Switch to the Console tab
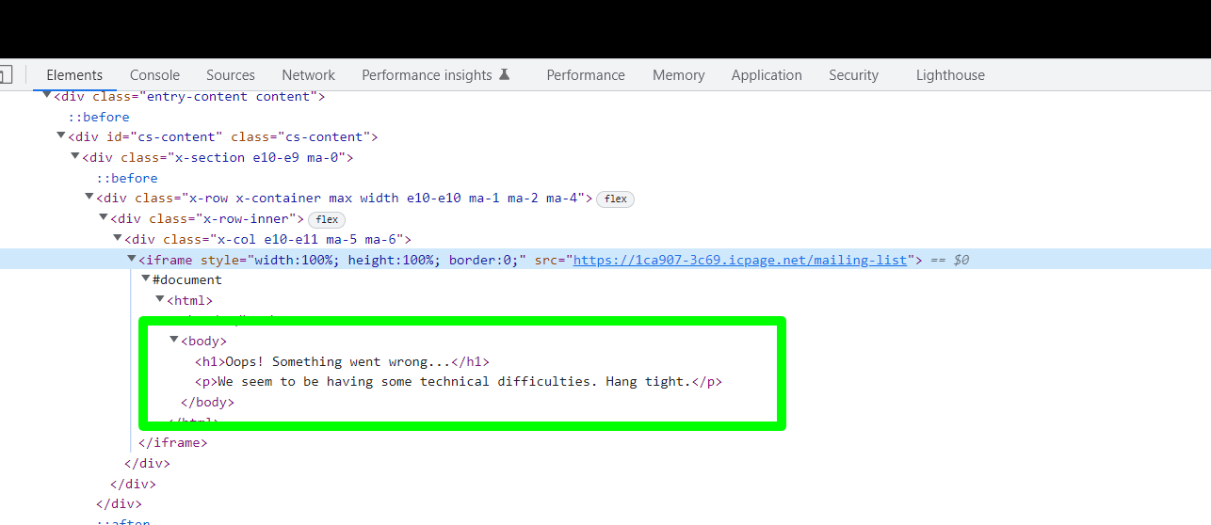 click(x=154, y=75)
